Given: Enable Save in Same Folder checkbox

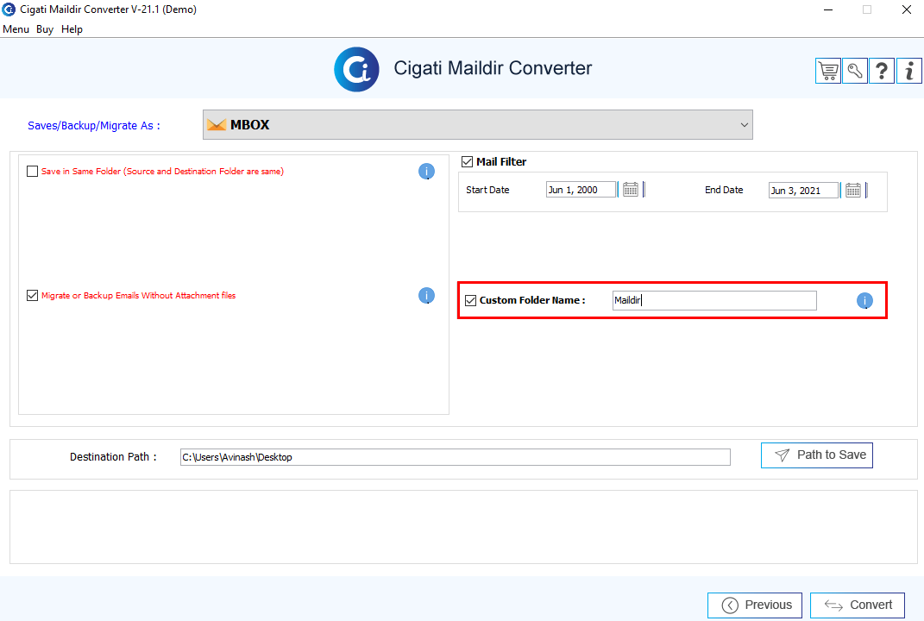Looking at the screenshot, I should click(x=33, y=172).
